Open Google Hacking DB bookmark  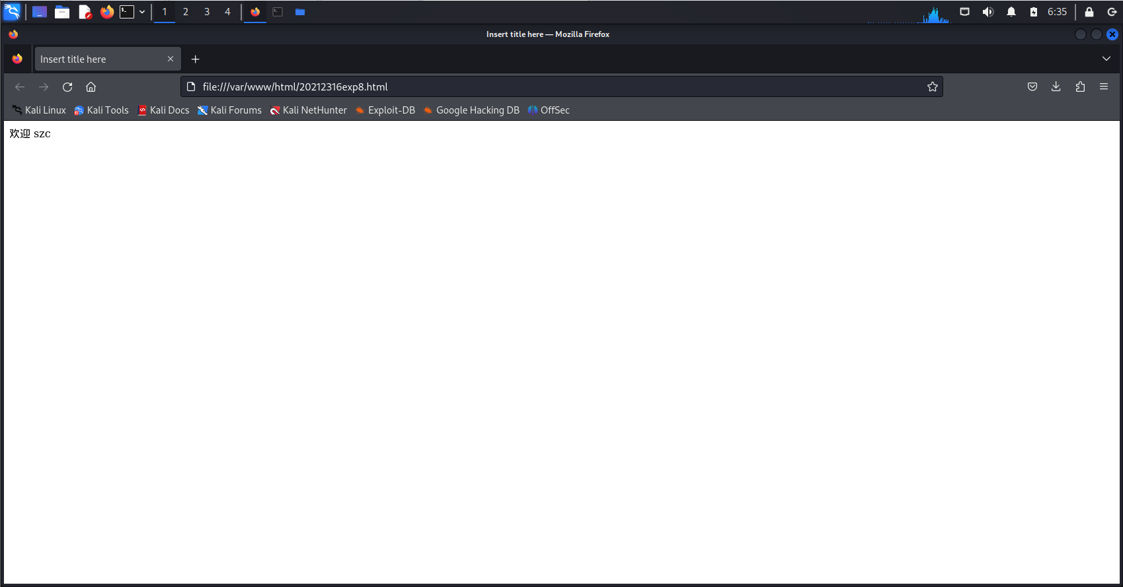pyautogui.click(x=471, y=110)
